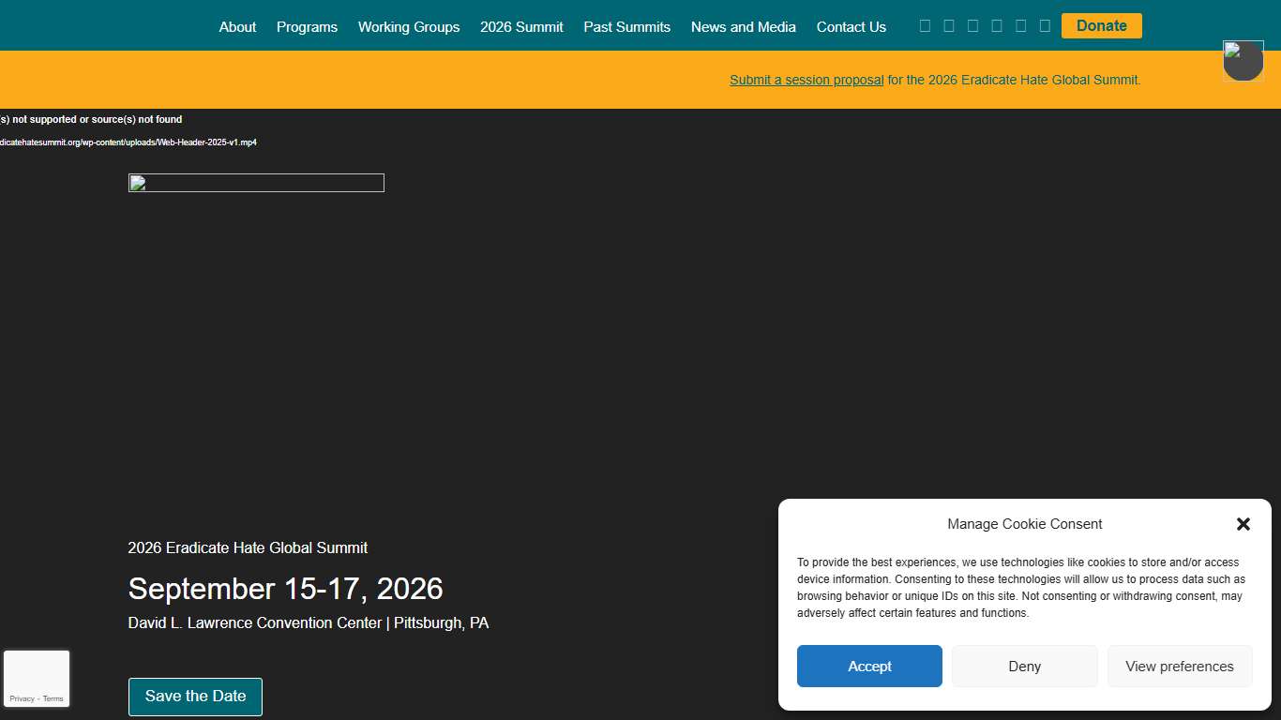Click Contact Us in the header
The image size is (1281, 720).
point(851,27)
